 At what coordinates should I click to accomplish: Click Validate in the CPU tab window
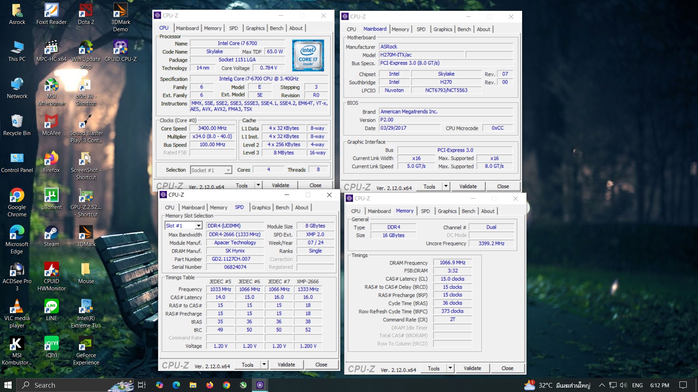(x=281, y=185)
